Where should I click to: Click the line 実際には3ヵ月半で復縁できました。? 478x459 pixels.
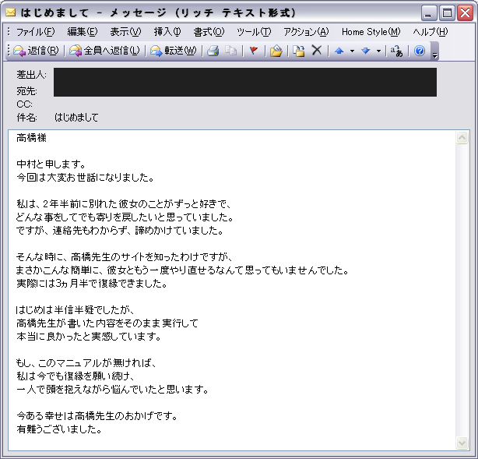coord(92,284)
